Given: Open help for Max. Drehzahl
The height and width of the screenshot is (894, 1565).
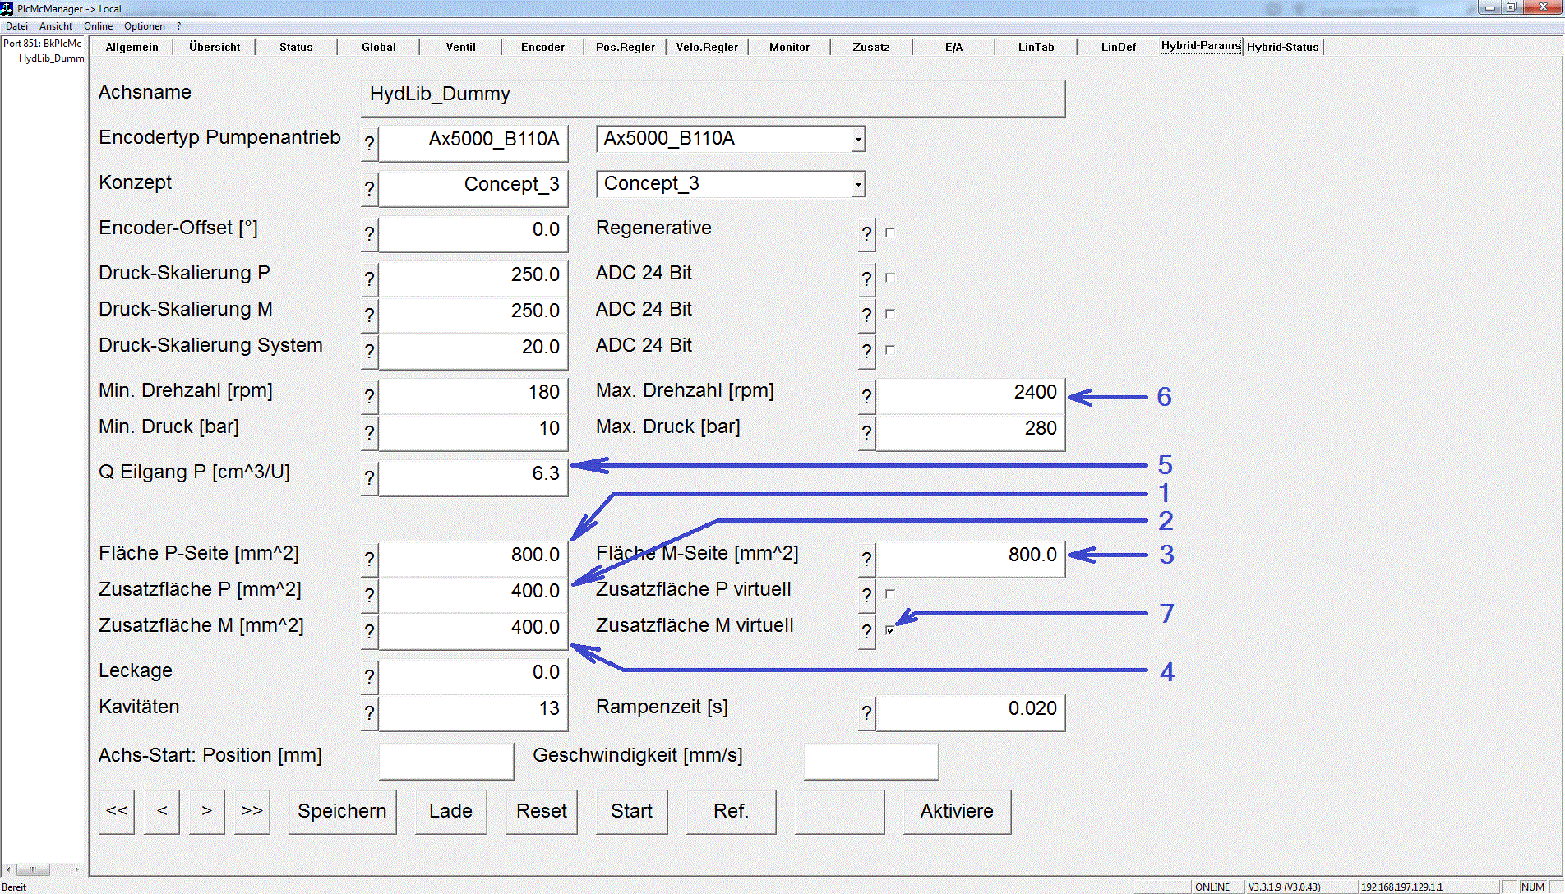Looking at the screenshot, I should (867, 397).
